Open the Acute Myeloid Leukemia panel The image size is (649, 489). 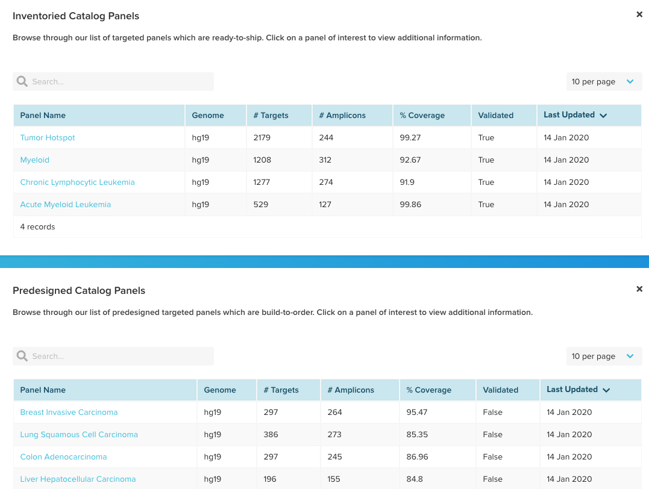click(x=66, y=205)
